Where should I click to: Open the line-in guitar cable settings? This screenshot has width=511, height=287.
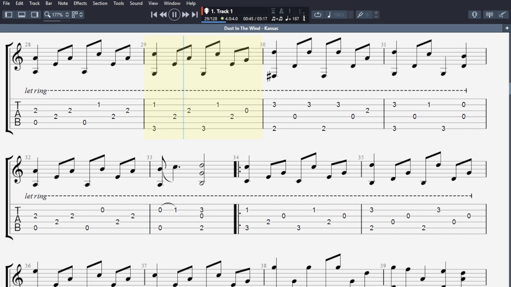click(x=503, y=15)
